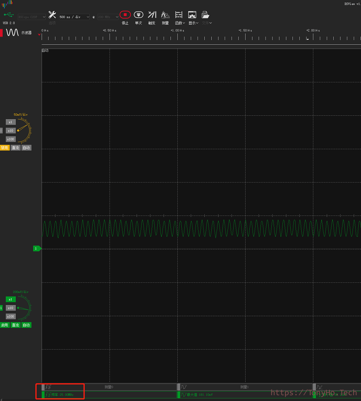361x401 pixels.
Task: Click the oscilloscope waveform mode icon
Action: 12,32
